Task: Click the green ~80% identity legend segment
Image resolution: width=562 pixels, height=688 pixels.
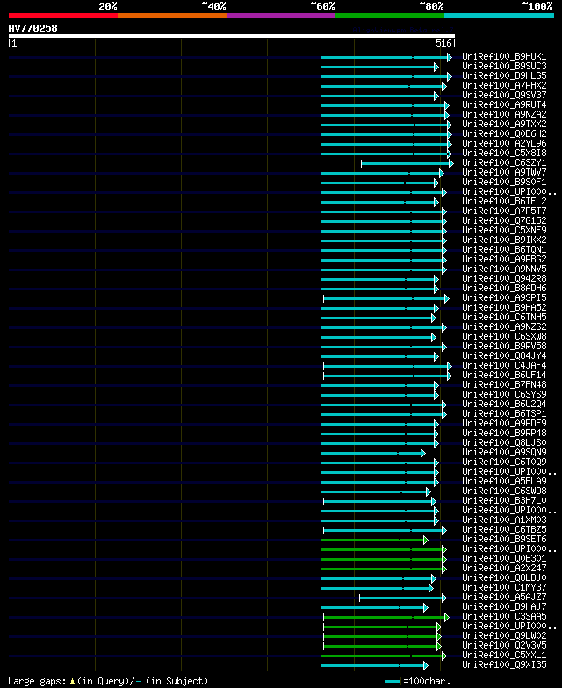Action: tap(390, 16)
